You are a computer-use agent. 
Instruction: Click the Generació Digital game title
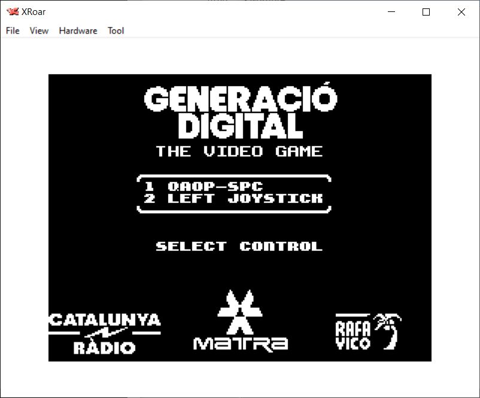(x=239, y=112)
